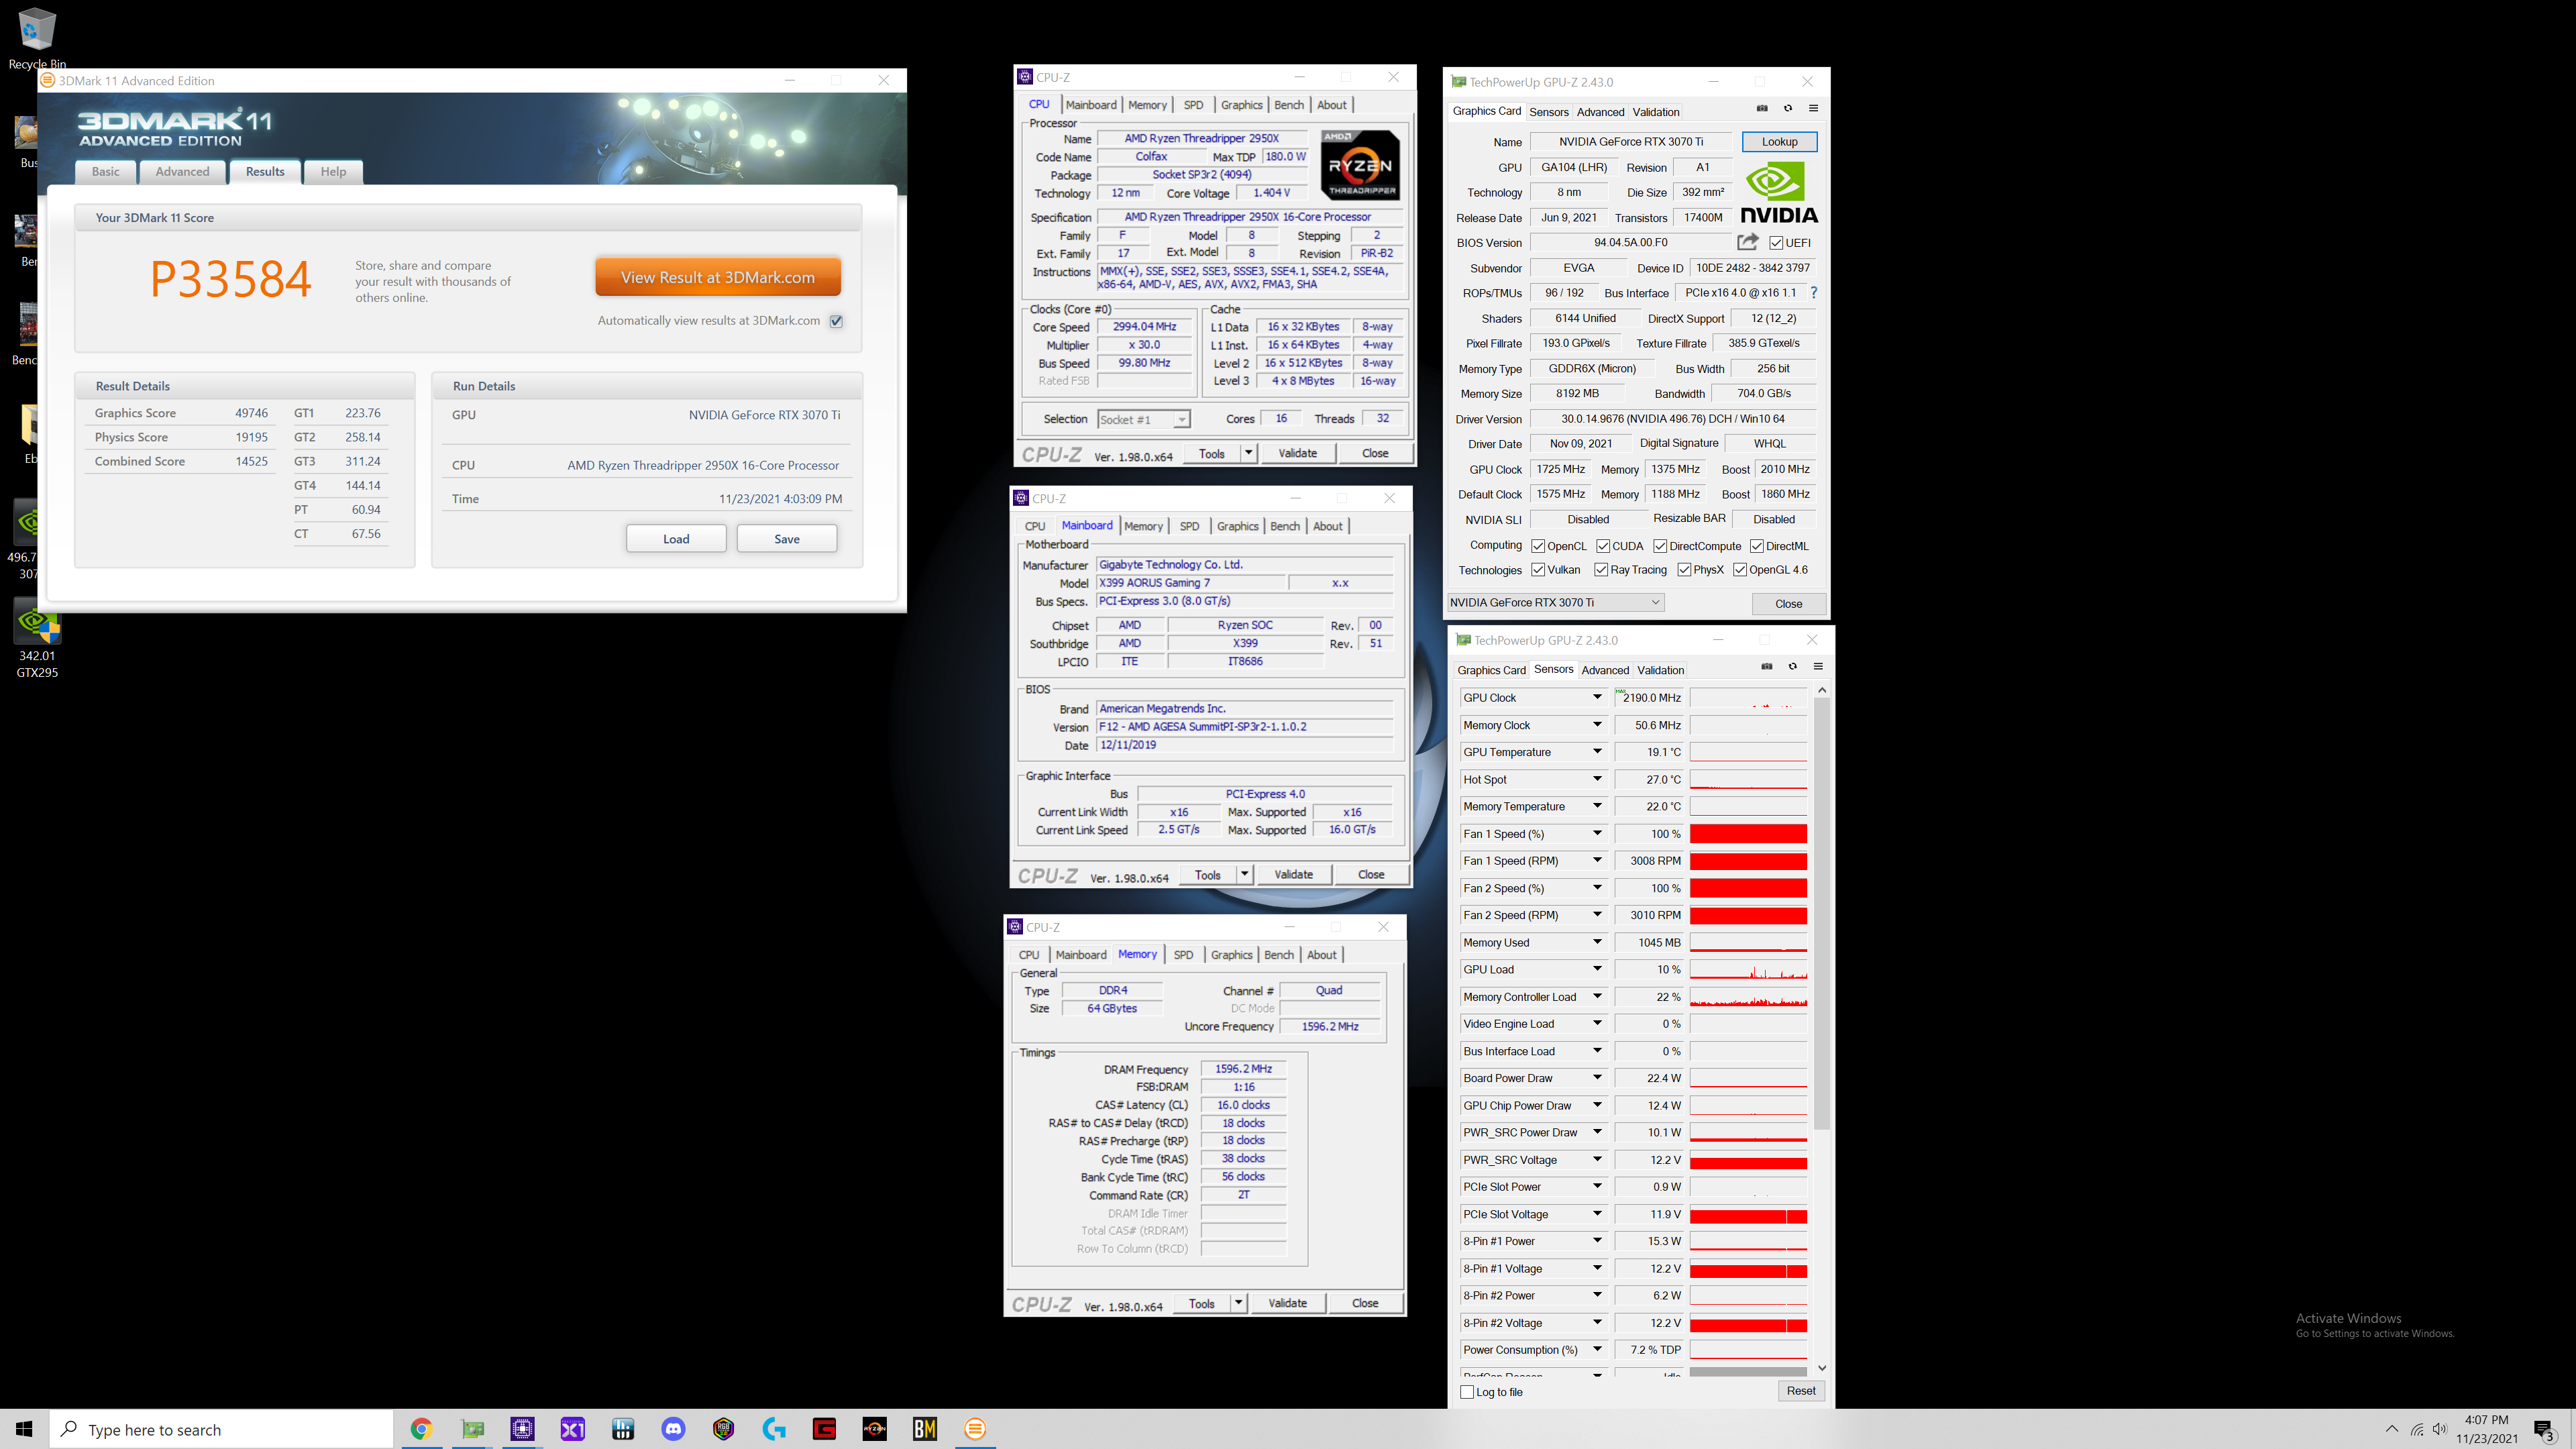Toggle the DirectML checkbox
Screen dimensions: 2576x1449
(1757, 546)
